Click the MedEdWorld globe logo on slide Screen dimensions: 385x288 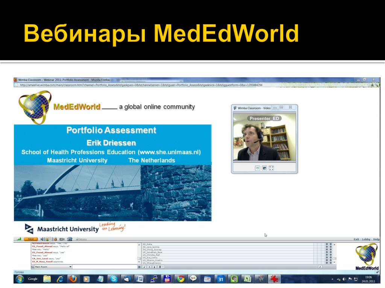[x=35, y=107]
